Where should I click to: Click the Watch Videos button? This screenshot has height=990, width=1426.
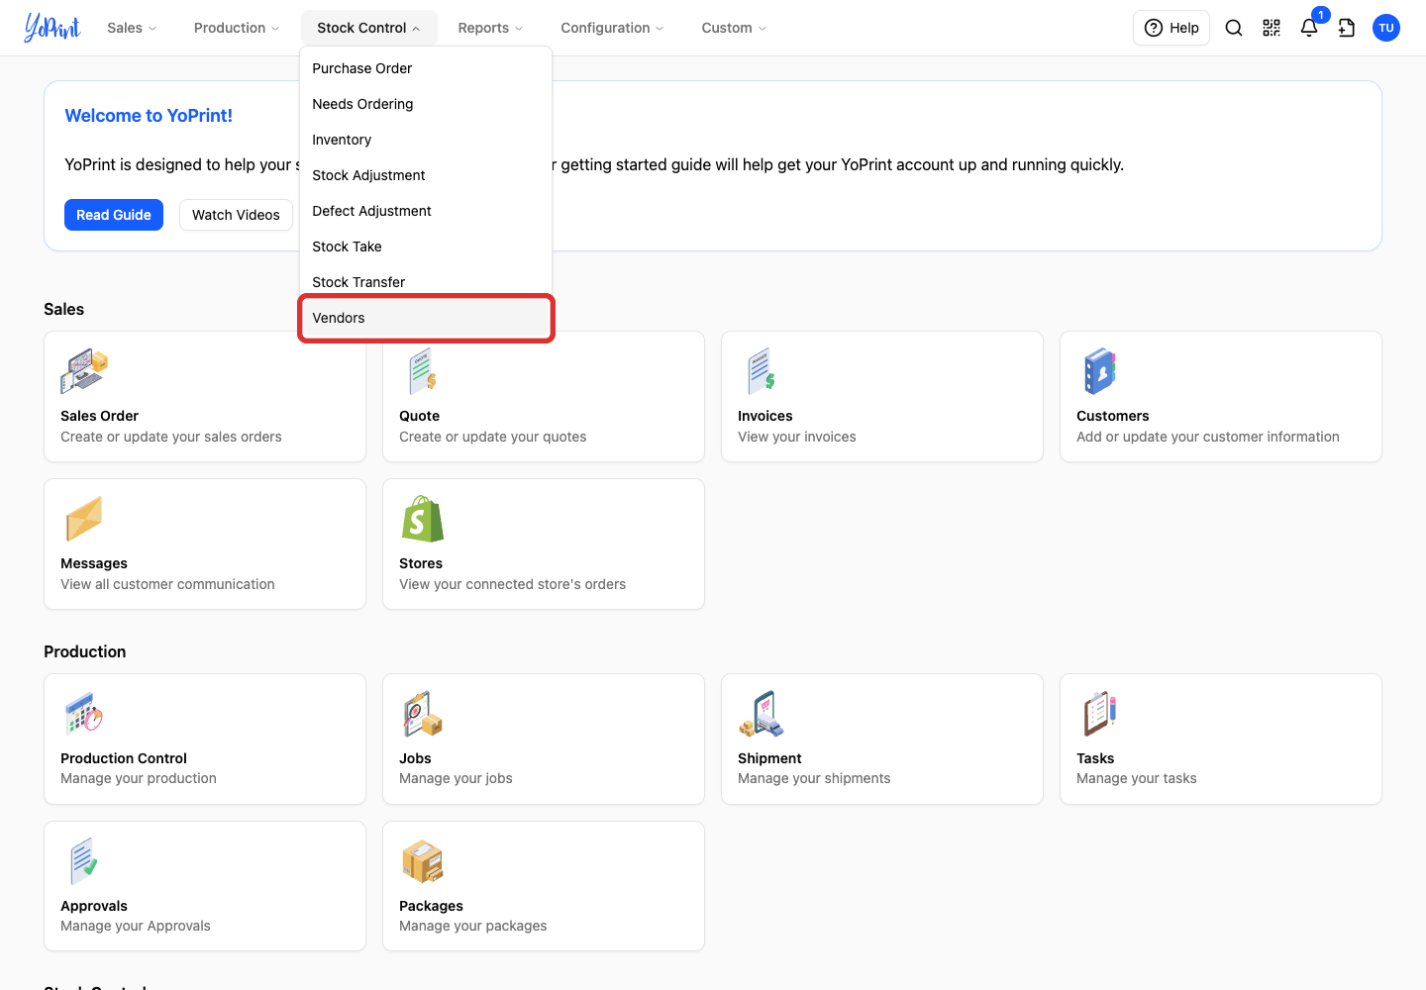(236, 215)
